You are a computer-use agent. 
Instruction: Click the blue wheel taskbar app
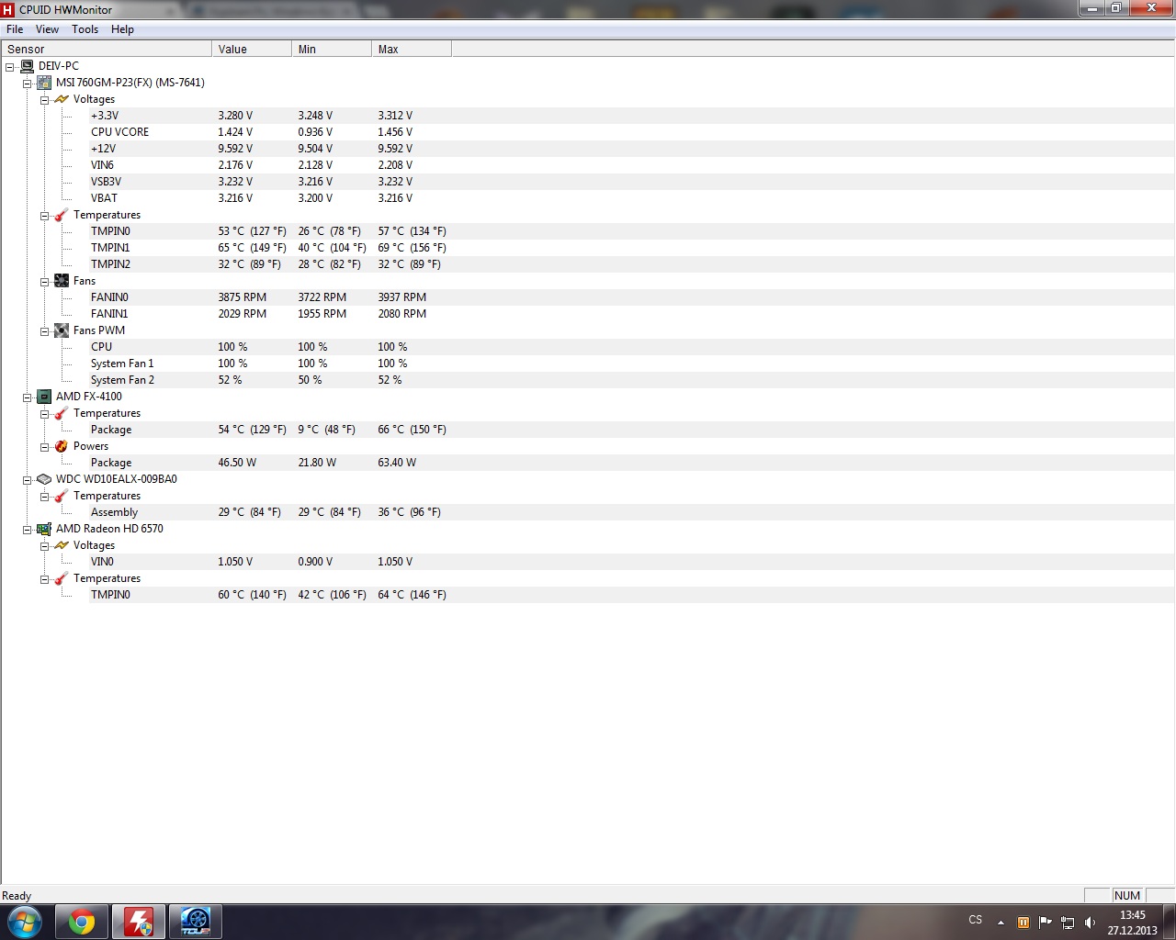tap(196, 922)
